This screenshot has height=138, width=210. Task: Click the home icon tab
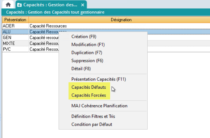[x=8, y=5]
